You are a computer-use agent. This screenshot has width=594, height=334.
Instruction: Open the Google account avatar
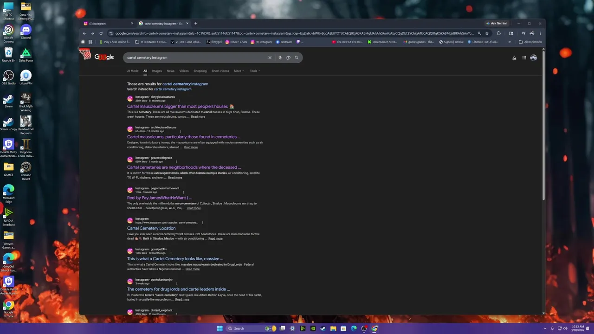(534, 58)
